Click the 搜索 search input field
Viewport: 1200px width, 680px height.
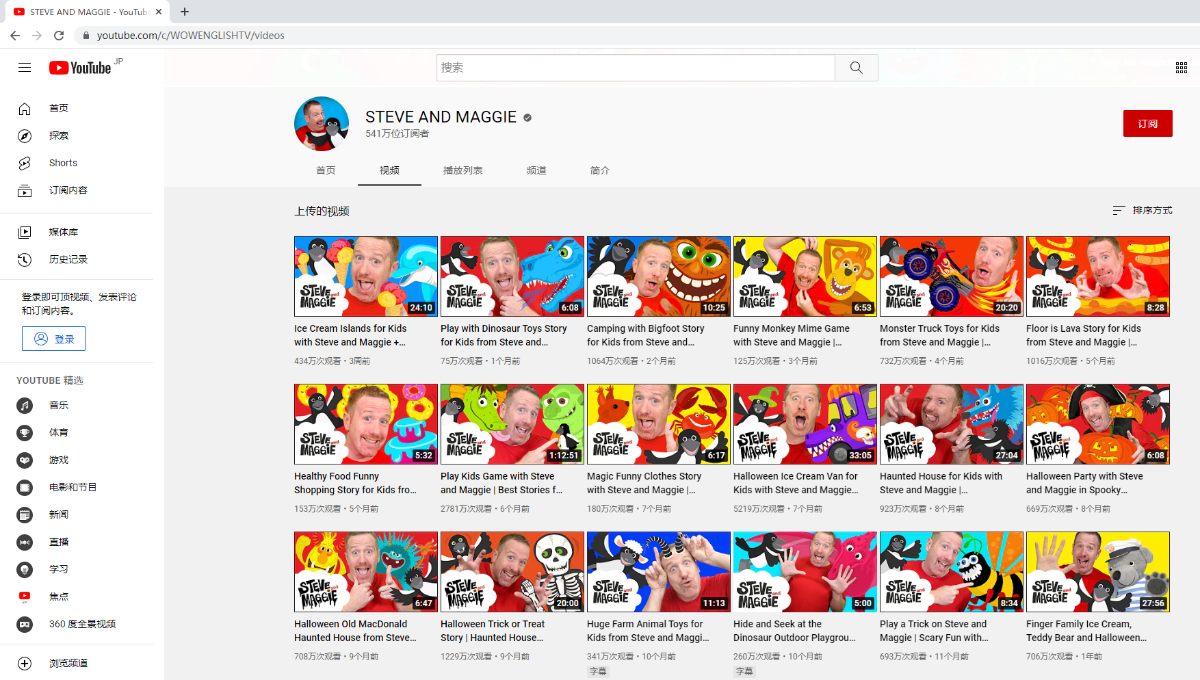point(635,68)
